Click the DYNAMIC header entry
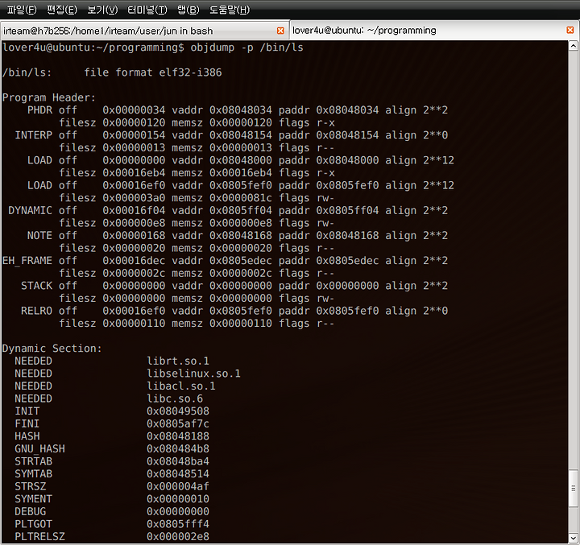 coord(31,211)
